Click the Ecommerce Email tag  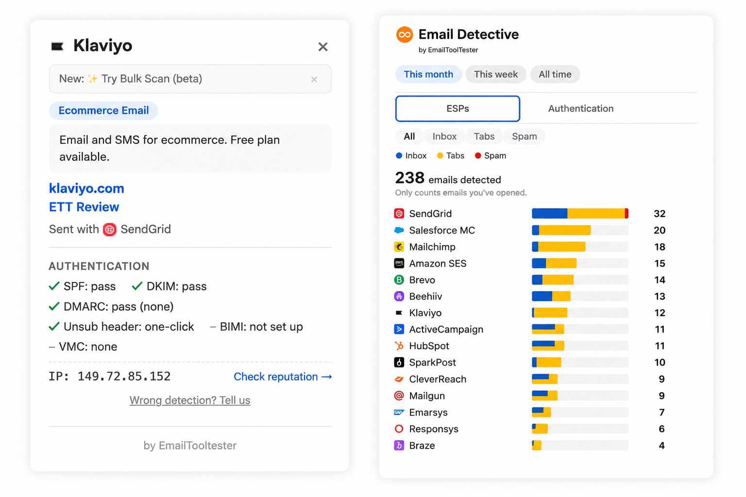click(x=103, y=111)
